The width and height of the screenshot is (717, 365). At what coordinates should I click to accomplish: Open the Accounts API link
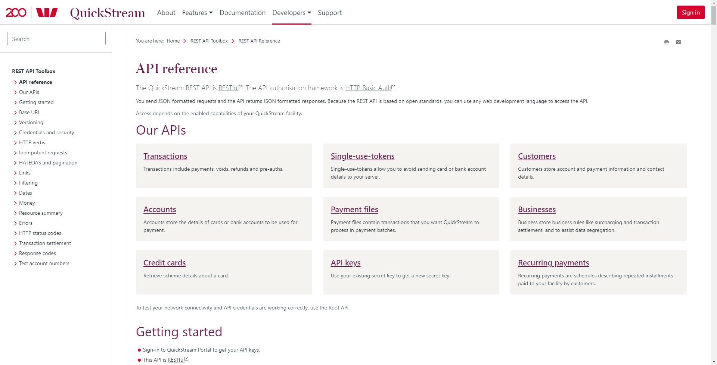click(160, 210)
